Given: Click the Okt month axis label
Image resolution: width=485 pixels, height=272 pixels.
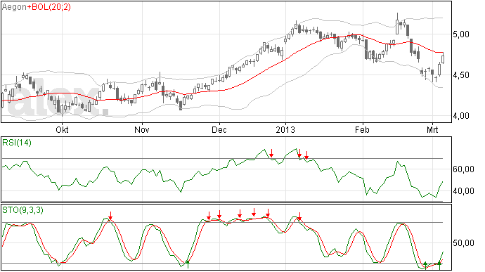Looking at the screenshot, I should point(62,129).
